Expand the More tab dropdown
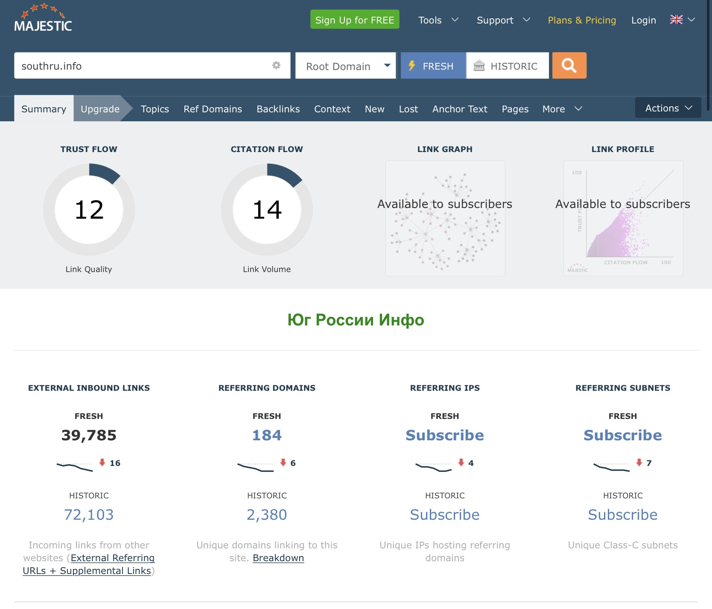 point(562,109)
